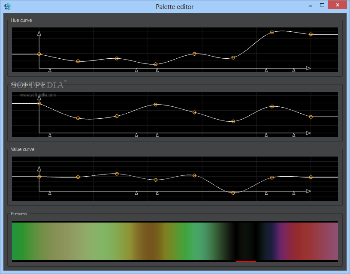Image resolution: width=350 pixels, height=274 pixels.
Task: Click fourth triangle marker on Value curve axis
Action: (266, 193)
